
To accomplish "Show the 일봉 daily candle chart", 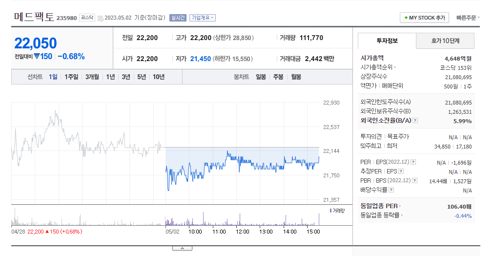I will pos(261,77).
